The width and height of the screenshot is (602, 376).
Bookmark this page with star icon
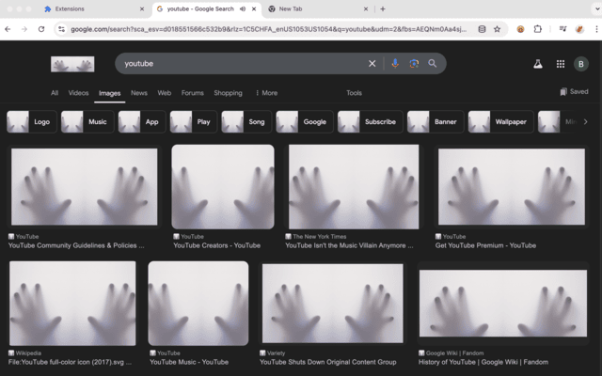click(x=498, y=29)
